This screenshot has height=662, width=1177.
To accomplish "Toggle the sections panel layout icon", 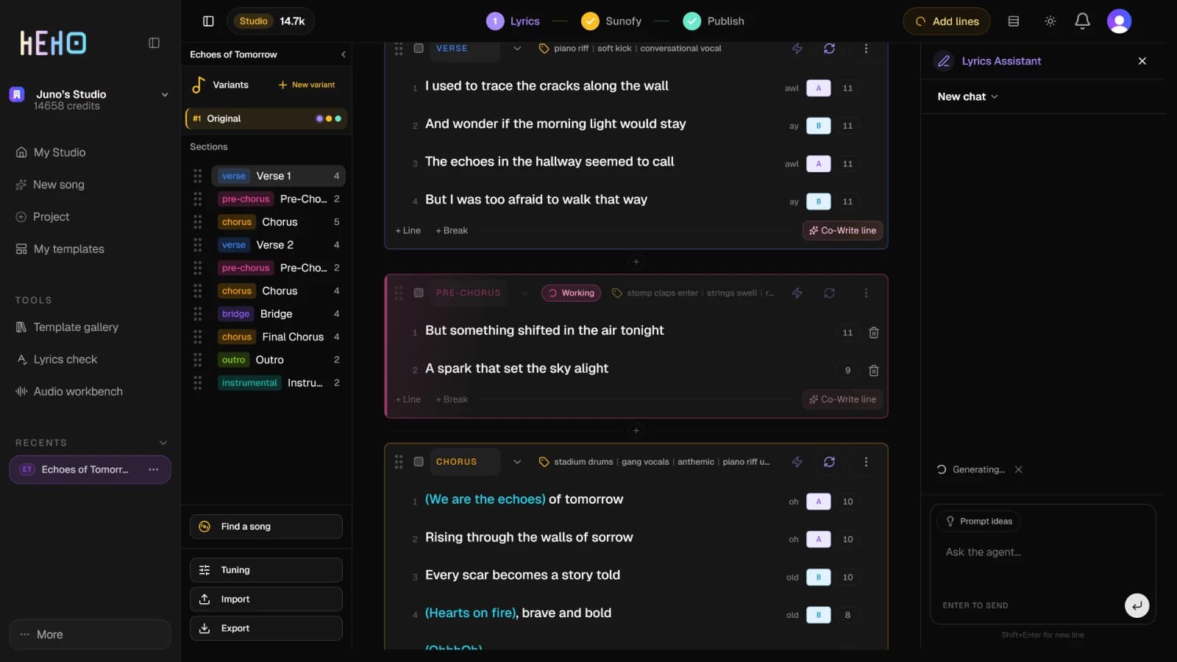I will pyautogui.click(x=208, y=21).
